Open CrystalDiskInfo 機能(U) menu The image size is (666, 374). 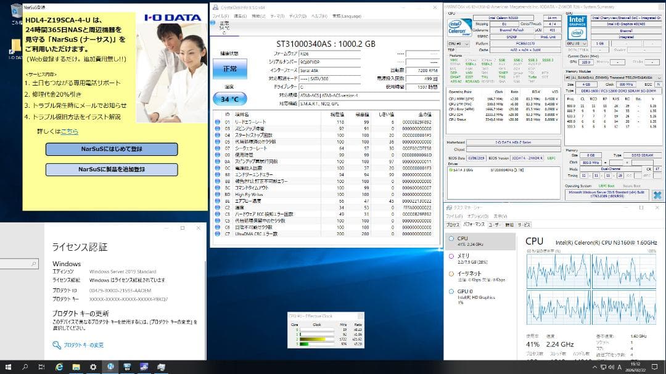click(x=258, y=16)
